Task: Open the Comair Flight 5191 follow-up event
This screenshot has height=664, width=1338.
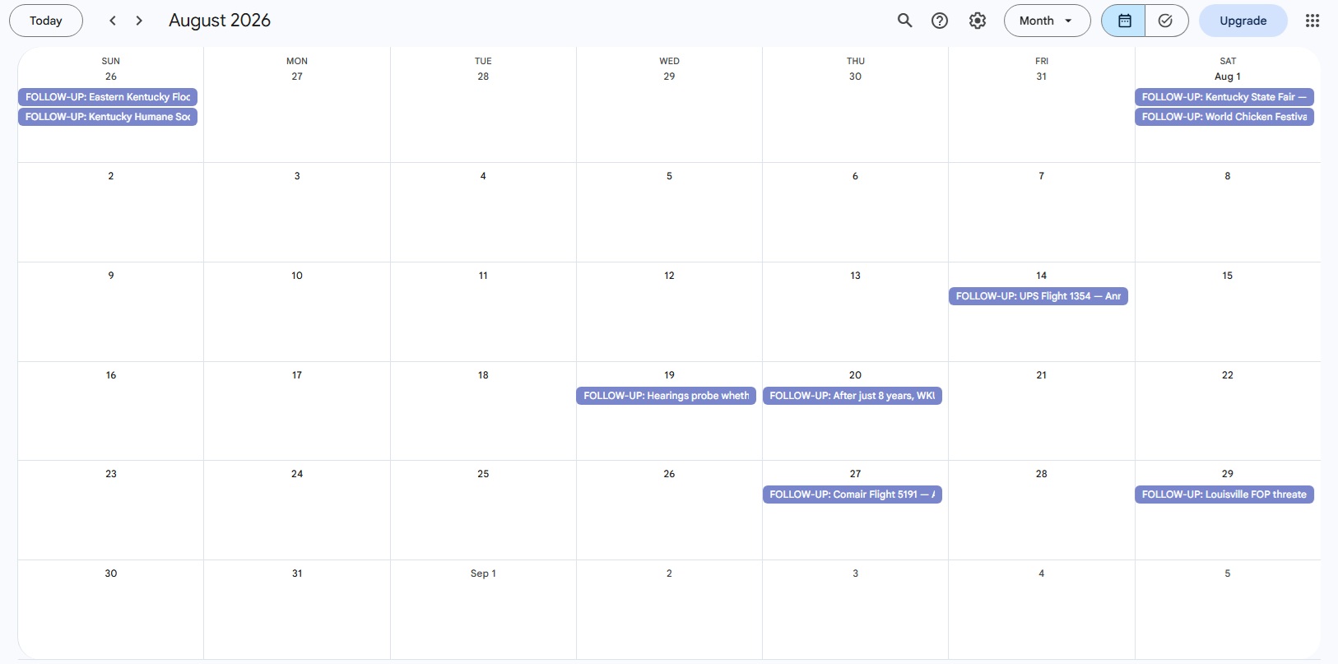Action: click(x=852, y=495)
